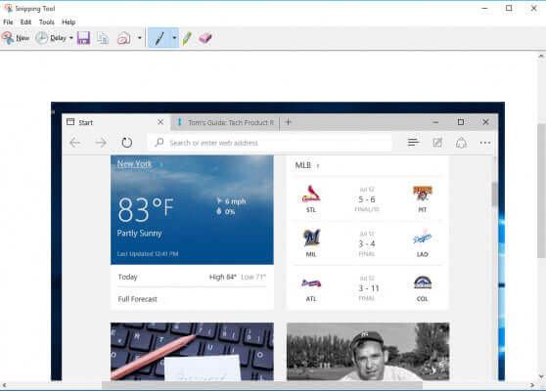Open the Pen options dropdown arrow
This screenshot has height=391, width=546.
[x=174, y=37]
